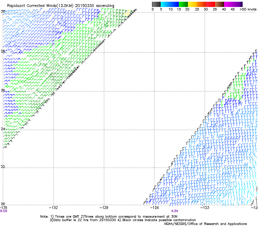Click the latitude label '28' on left axis
The height and width of the screenshot is (226, 258).
click(3, 51)
